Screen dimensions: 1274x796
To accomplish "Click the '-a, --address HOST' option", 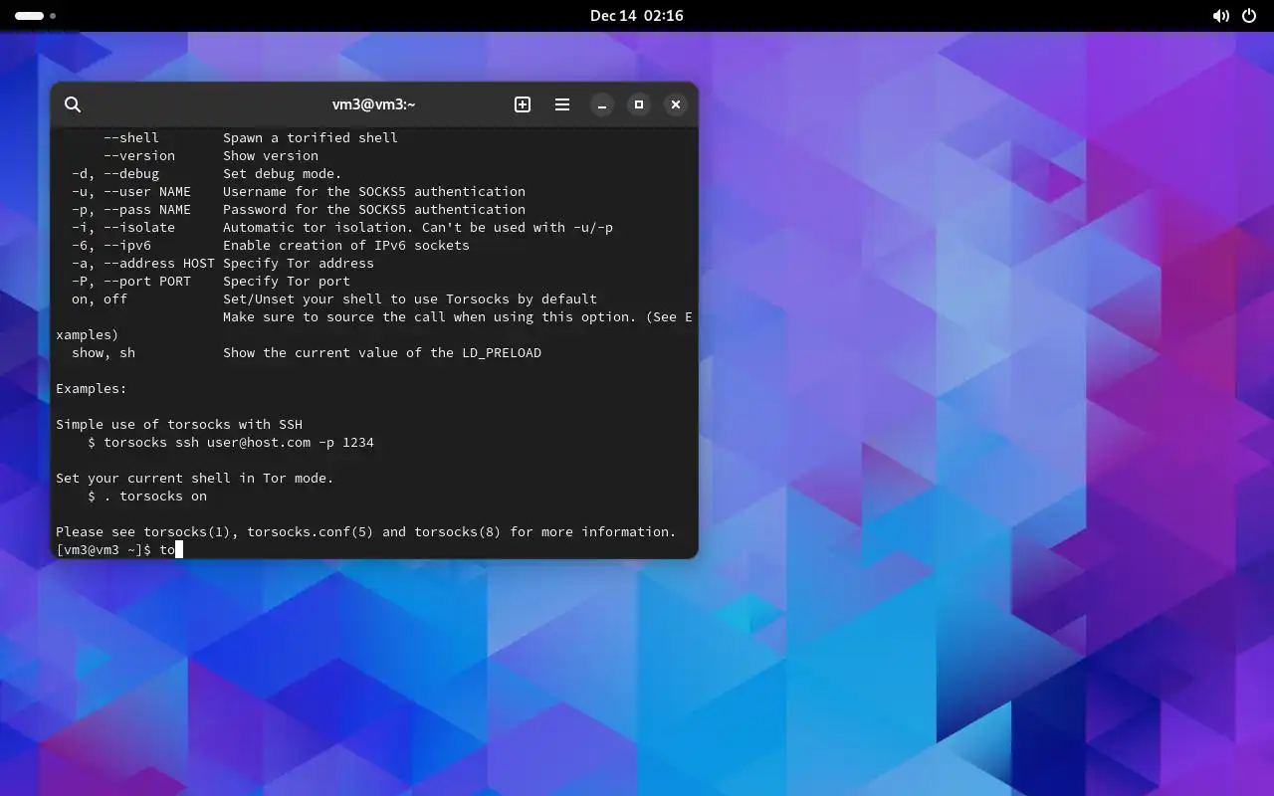I will coord(143,263).
